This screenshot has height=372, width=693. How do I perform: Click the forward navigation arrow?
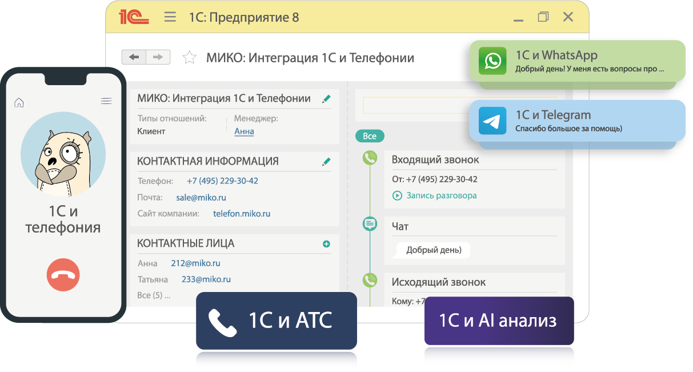tap(158, 57)
